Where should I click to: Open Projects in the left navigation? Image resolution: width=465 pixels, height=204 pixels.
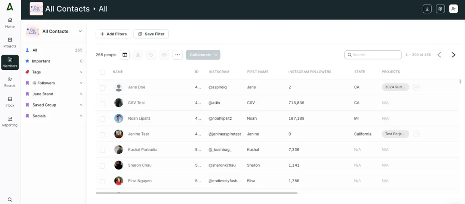point(10,42)
